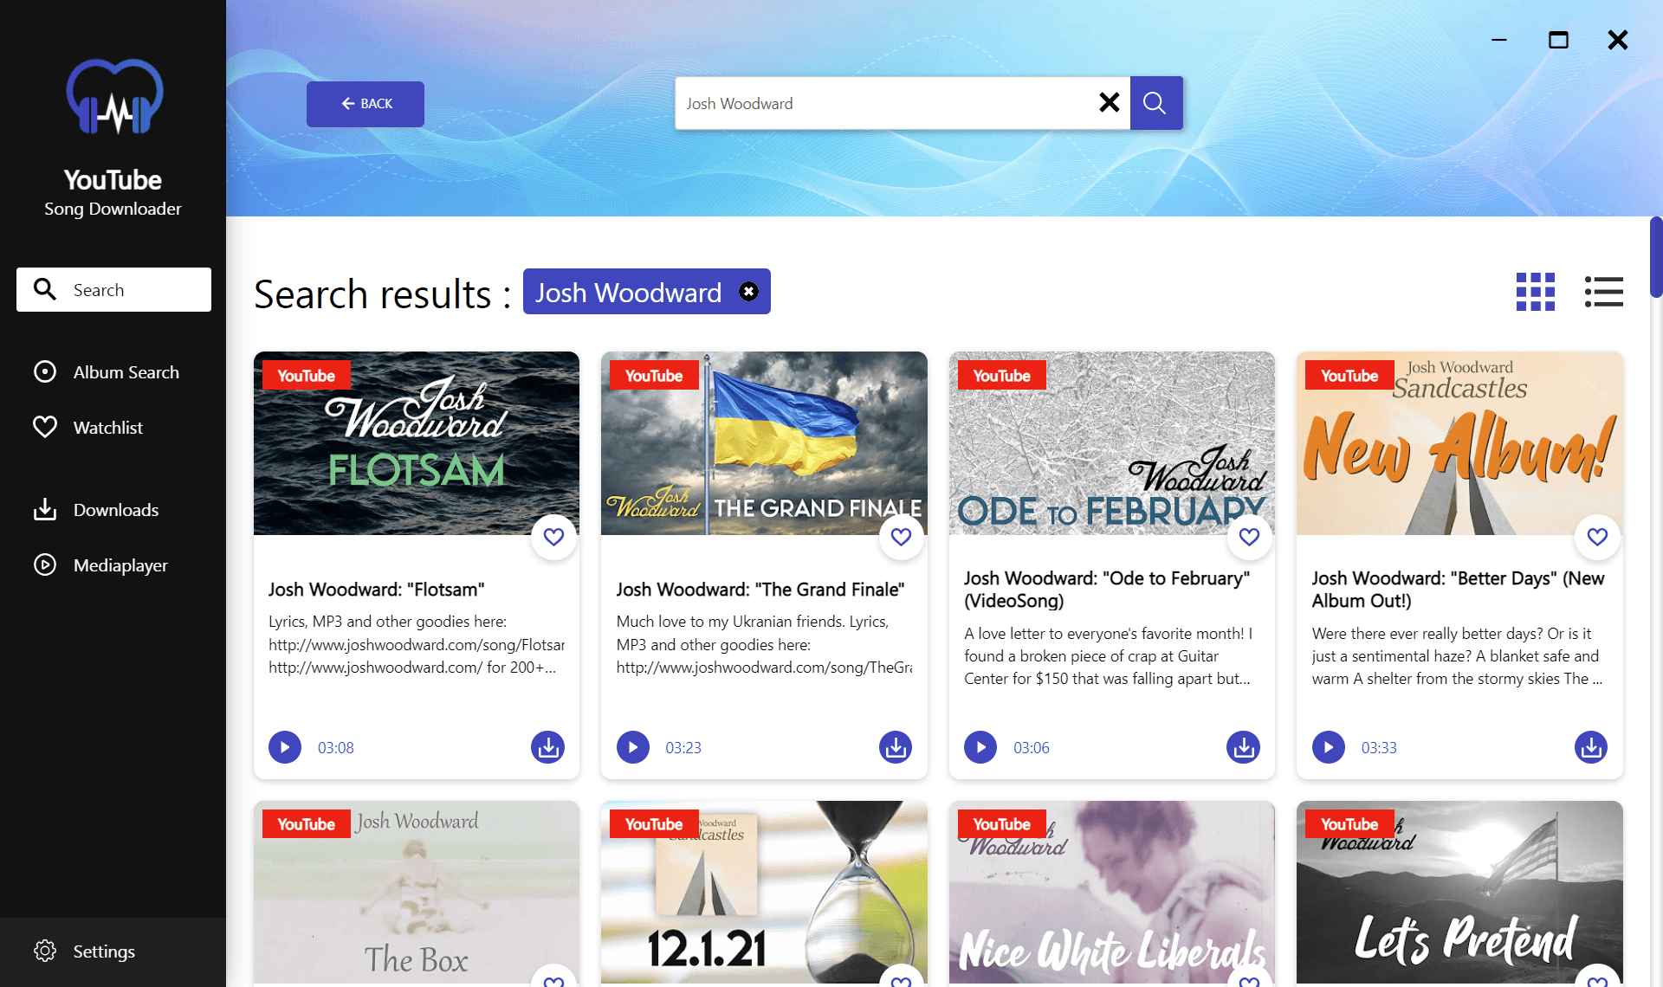Play "The Grand Finale" song preview
Image resolution: width=1663 pixels, height=987 pixels.
coord(633,747)
